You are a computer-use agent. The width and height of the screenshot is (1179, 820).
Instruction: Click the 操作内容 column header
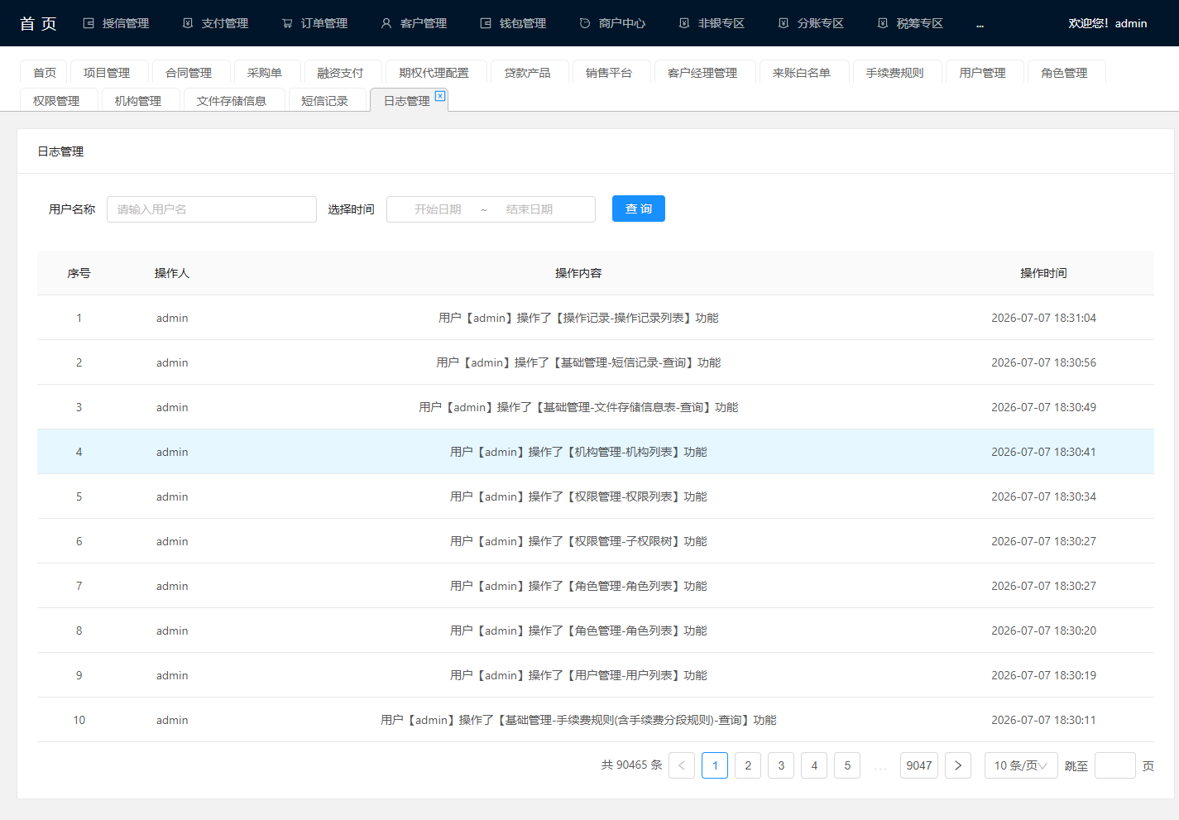tap(578, 273)
